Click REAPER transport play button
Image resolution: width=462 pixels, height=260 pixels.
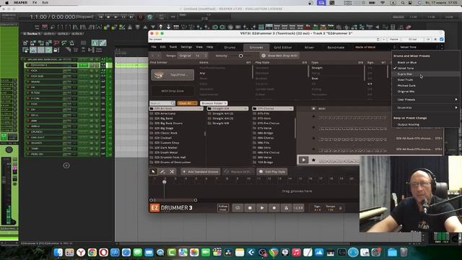click(x=115, y=17)
